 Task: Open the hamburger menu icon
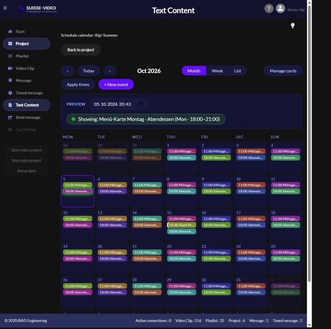tap(5, 8)
